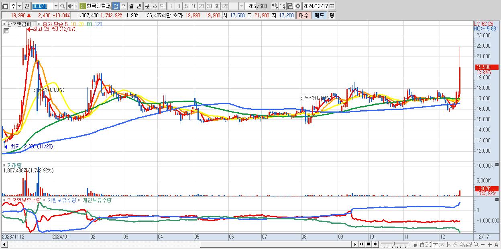Toggle the small square box before 거래량 label
The image size is (501, 249).
coord(4,165)
